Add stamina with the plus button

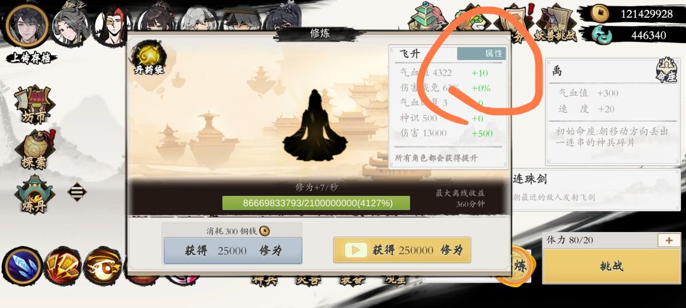tap(669, 240)
